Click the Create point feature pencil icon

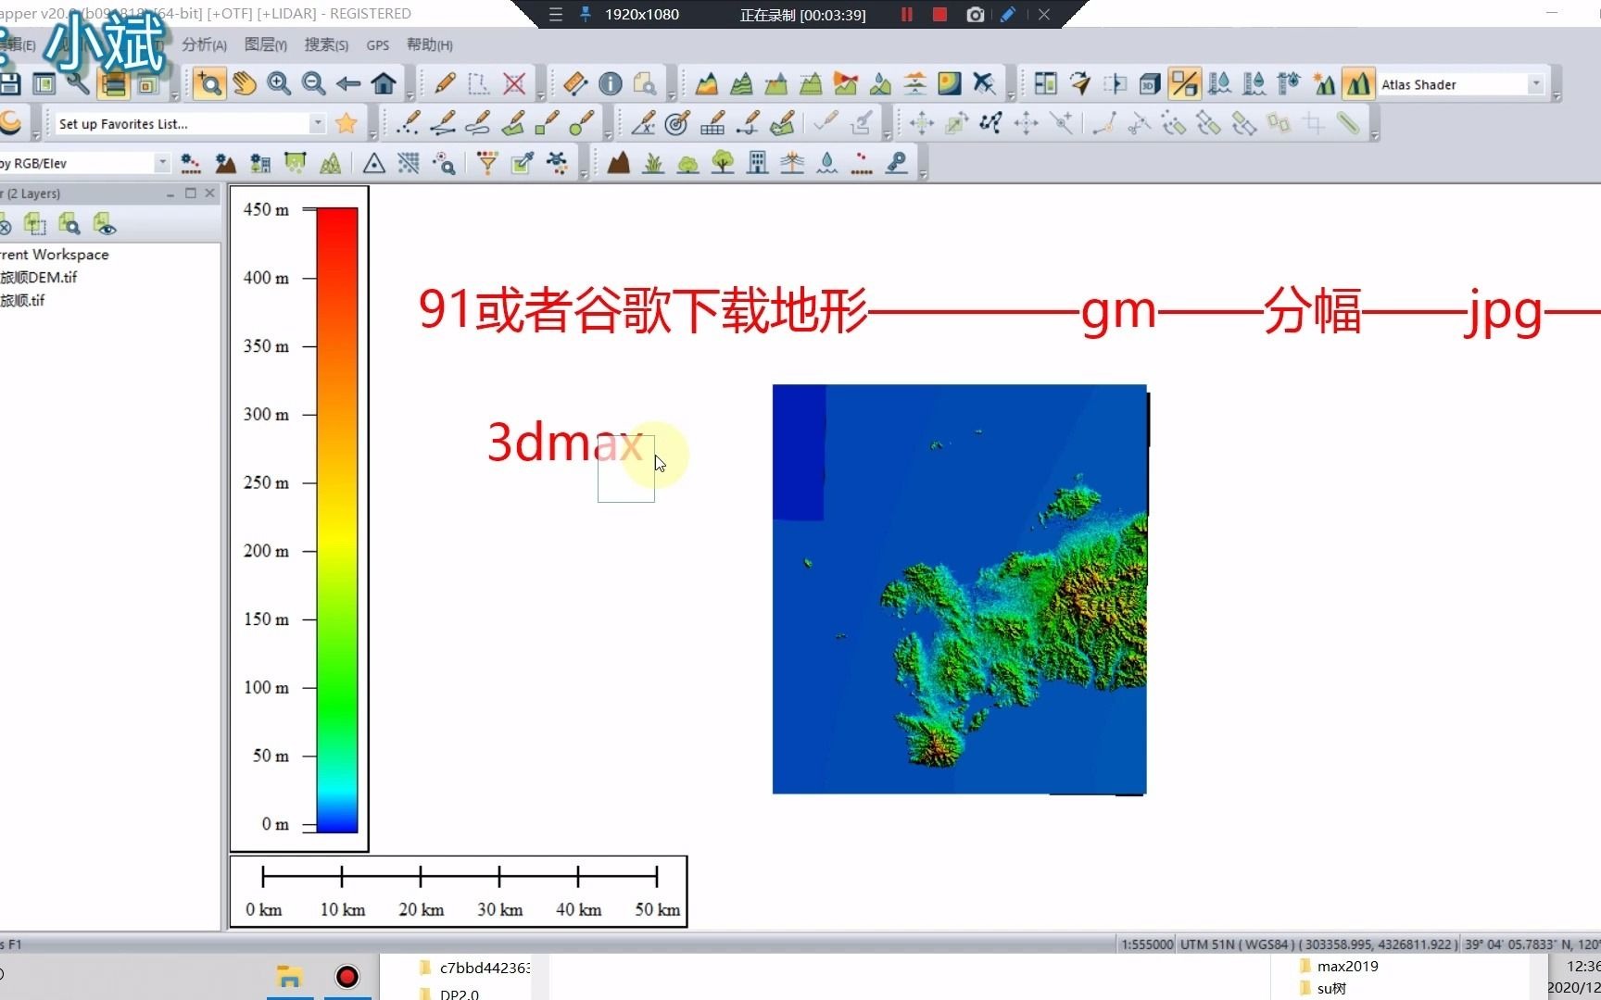coord(409,123)
